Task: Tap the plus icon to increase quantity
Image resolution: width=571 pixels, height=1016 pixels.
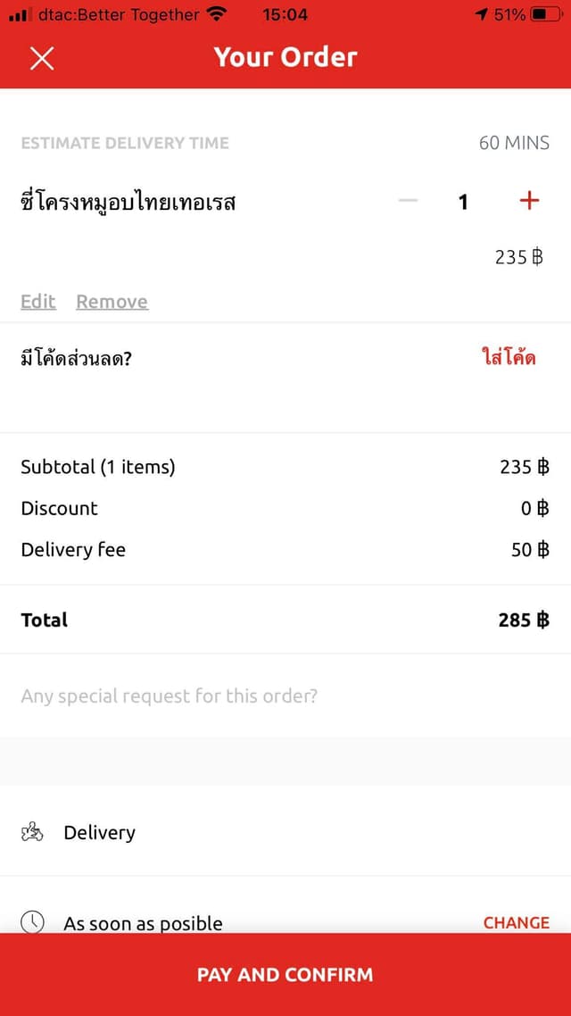Action: pyautogui.click(x=528, y=202)
